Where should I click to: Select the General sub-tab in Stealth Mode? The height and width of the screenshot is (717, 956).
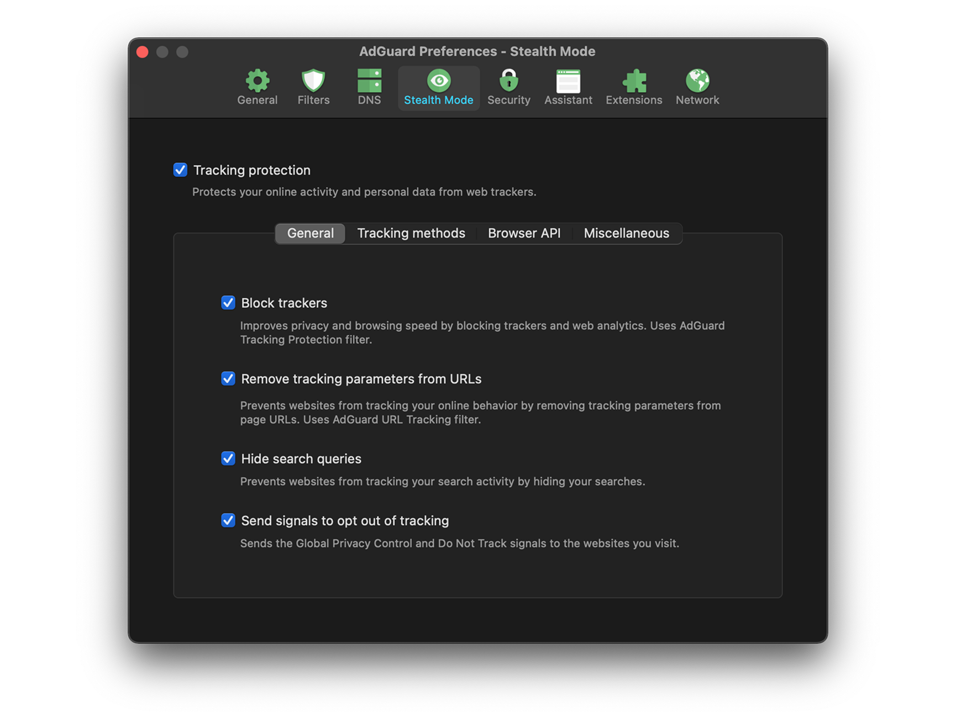pyautogui.click(x=310, y=233)
